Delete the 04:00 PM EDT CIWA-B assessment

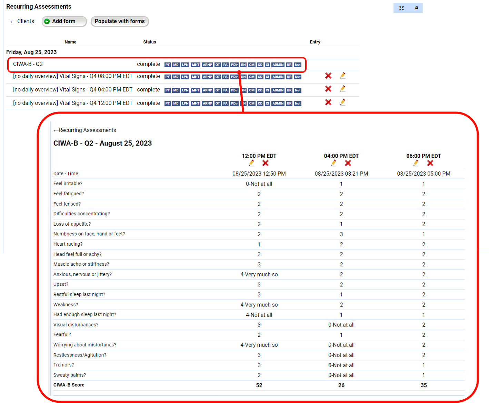[x=348, y=163]
